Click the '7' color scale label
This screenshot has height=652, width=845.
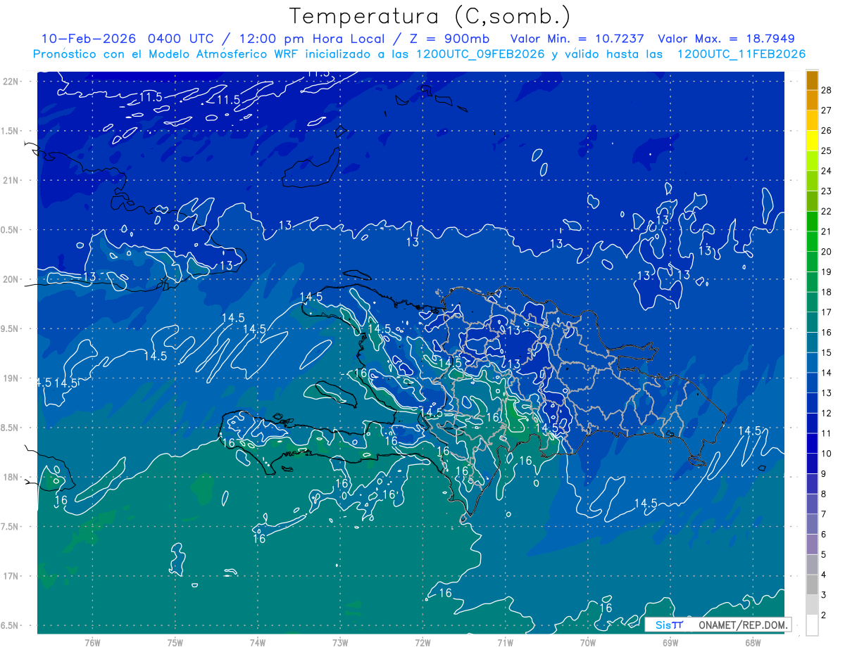(824, 514)
